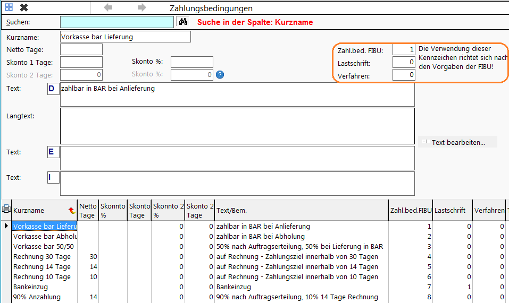Viewport: 509px width, 303px height.
Task: Focus the Suchen search field
Action: click(x=117, y=22)
